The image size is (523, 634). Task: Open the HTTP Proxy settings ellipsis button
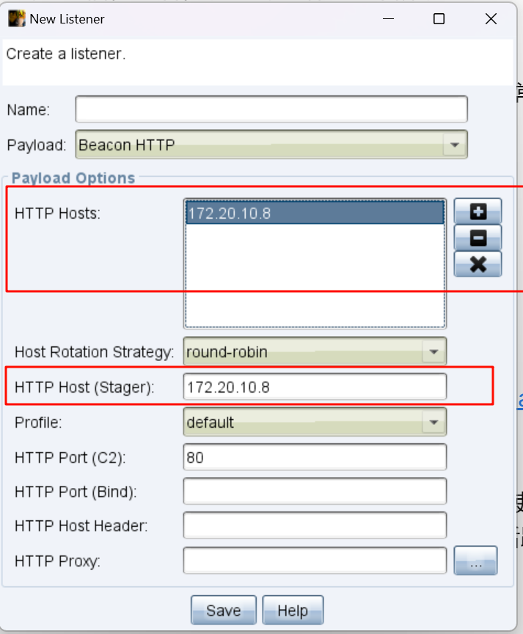click(x=475, y=562)
